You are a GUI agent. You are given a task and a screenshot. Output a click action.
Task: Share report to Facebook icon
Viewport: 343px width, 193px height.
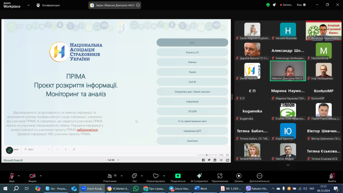coord(203,160)
